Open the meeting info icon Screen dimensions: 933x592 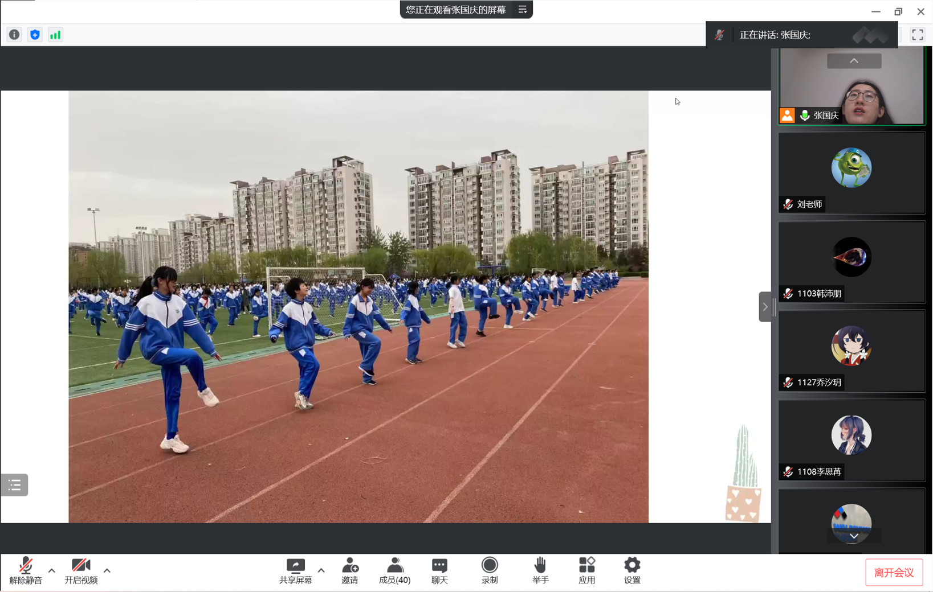(14, 35)
